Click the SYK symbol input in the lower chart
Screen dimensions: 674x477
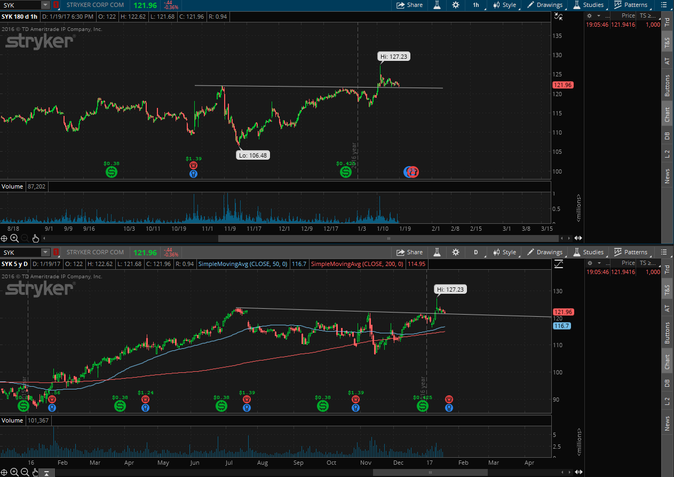21,252
